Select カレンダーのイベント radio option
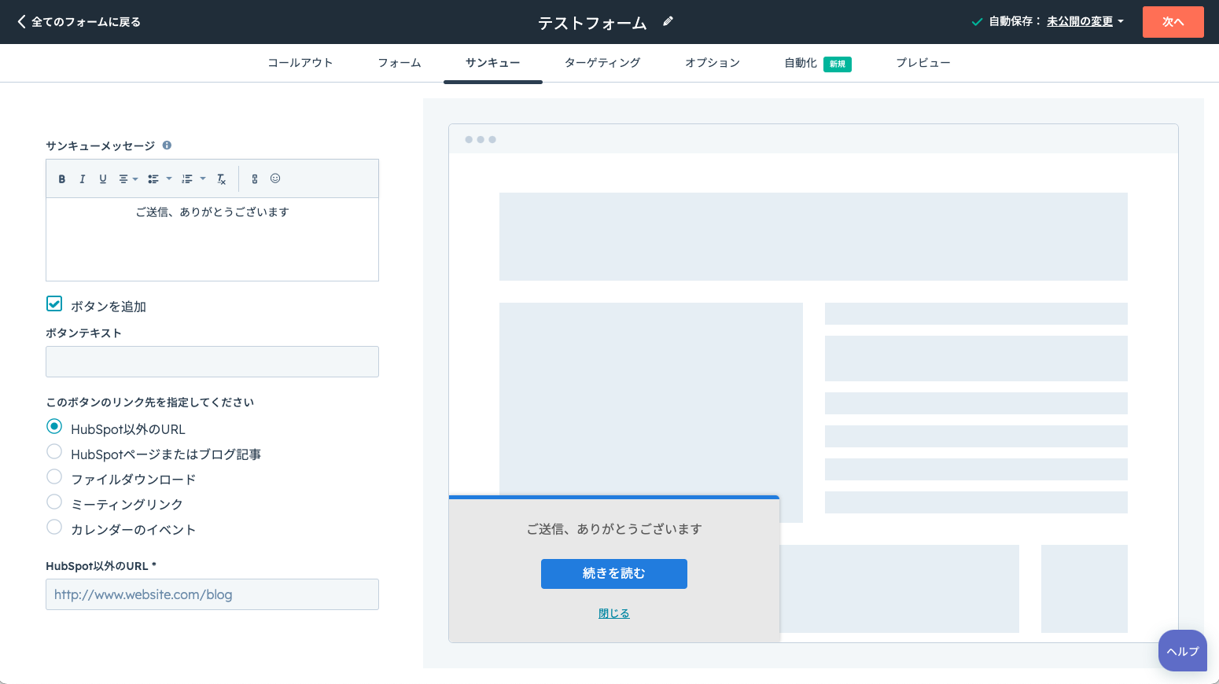Image resolution: width=1219 pixels, height=684 pixels. point(54,527)
